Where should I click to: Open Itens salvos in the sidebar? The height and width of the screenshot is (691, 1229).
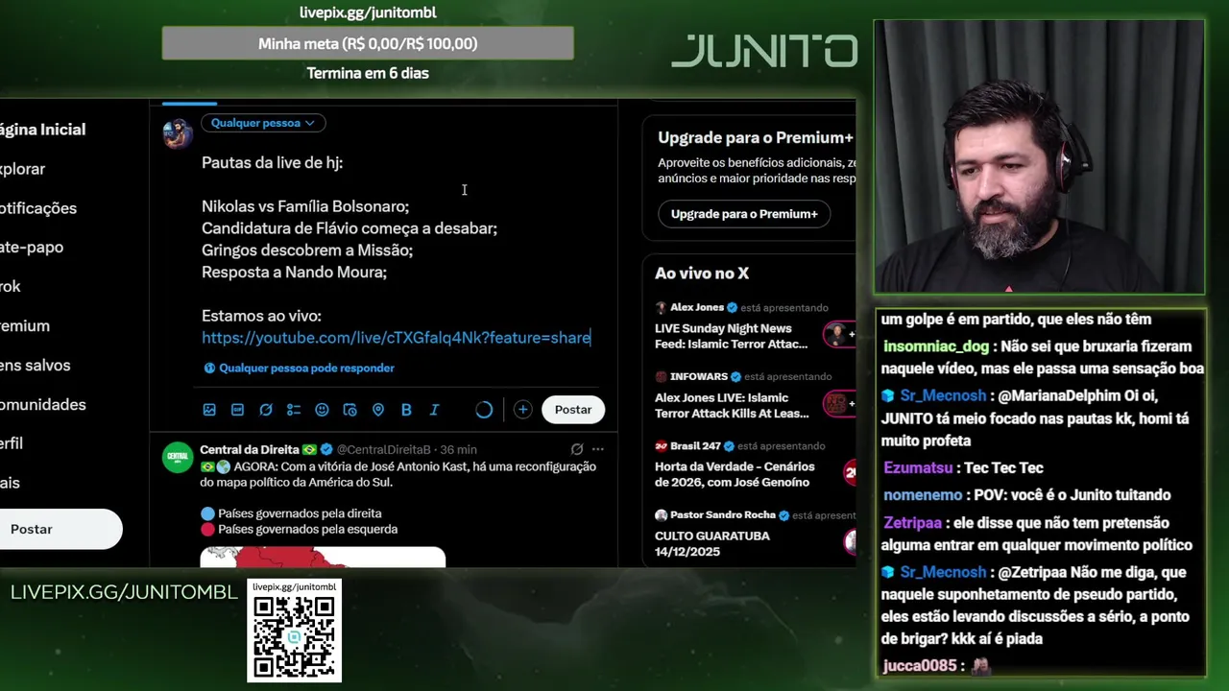[35, 366]
